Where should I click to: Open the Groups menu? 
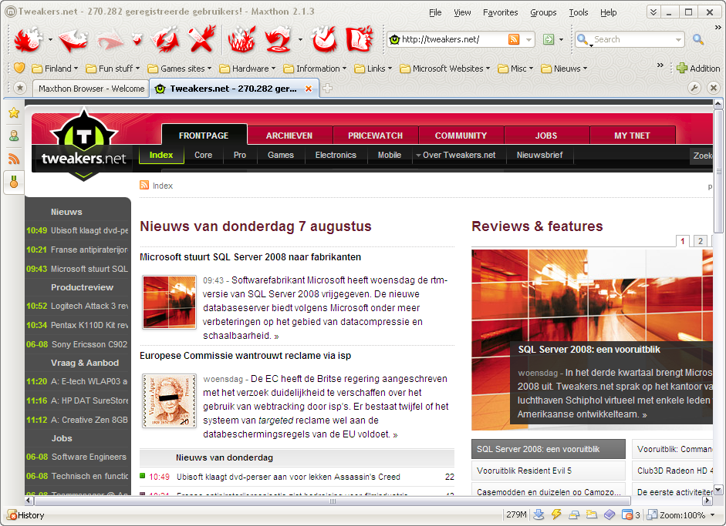point(543,12)
